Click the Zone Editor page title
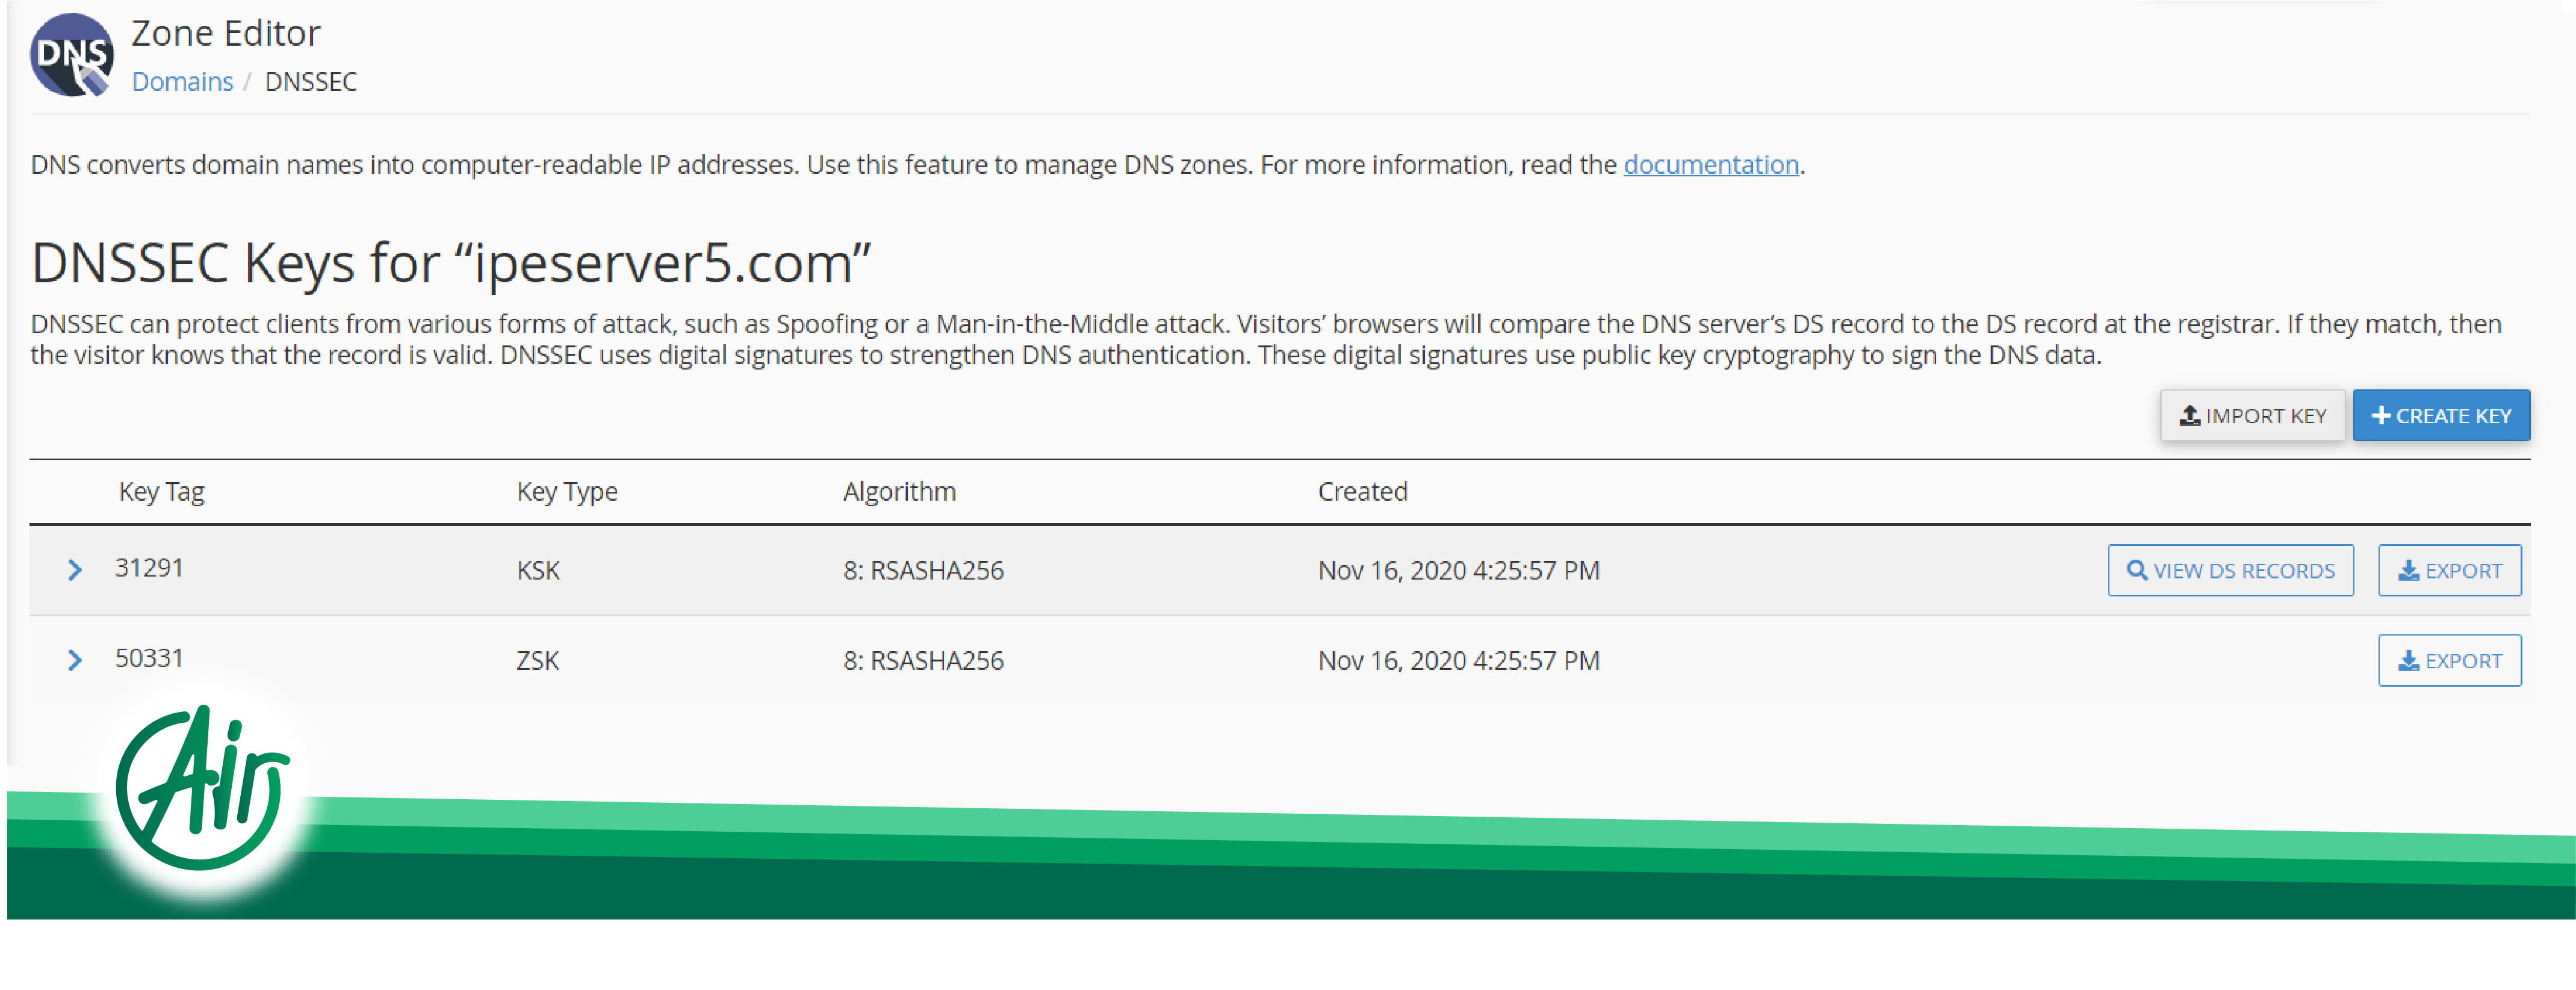Screen dimensions: 2576x990 pos(226,33)
